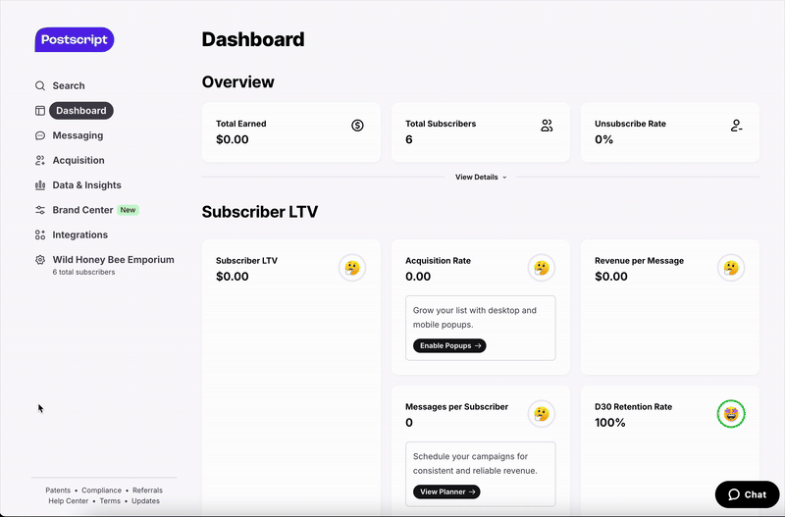
Task: Open the Compliance link
Action: click(x=102, y=491)
